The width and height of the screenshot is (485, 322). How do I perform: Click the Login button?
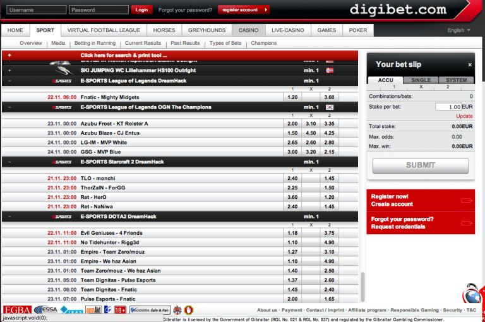[x=141, y=10]
